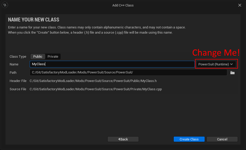Click the Unreal Engine logo icon

(5, 5)
